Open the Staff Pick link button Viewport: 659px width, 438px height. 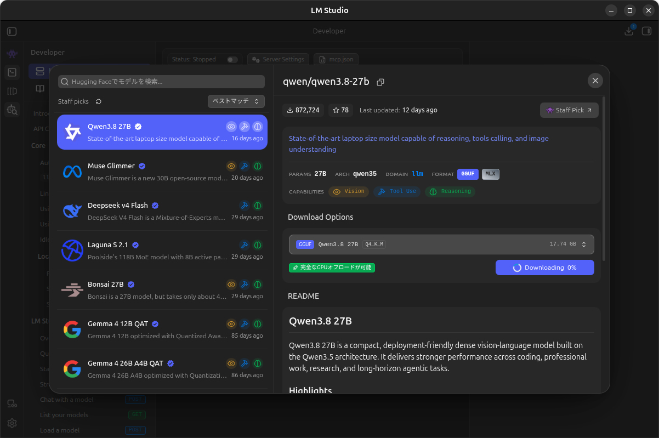click(569, 110)
